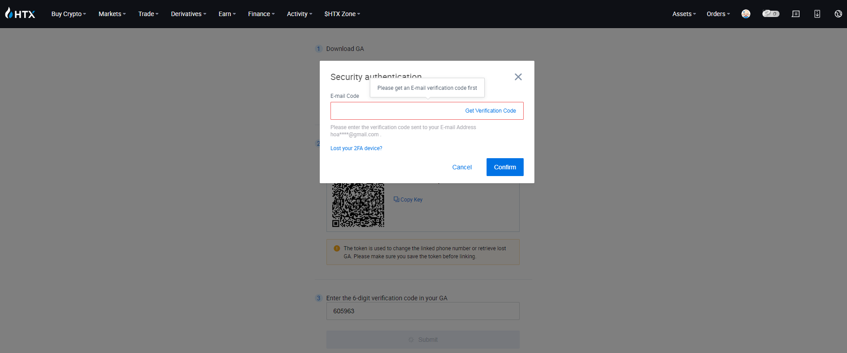The image size is (847, 353).
Task: Expand the Buy Crypto menu
Action: click(68, 14)
